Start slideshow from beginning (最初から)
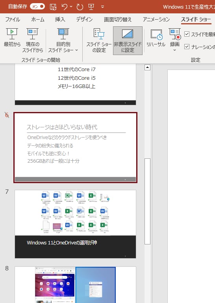 tap(12, 37)
